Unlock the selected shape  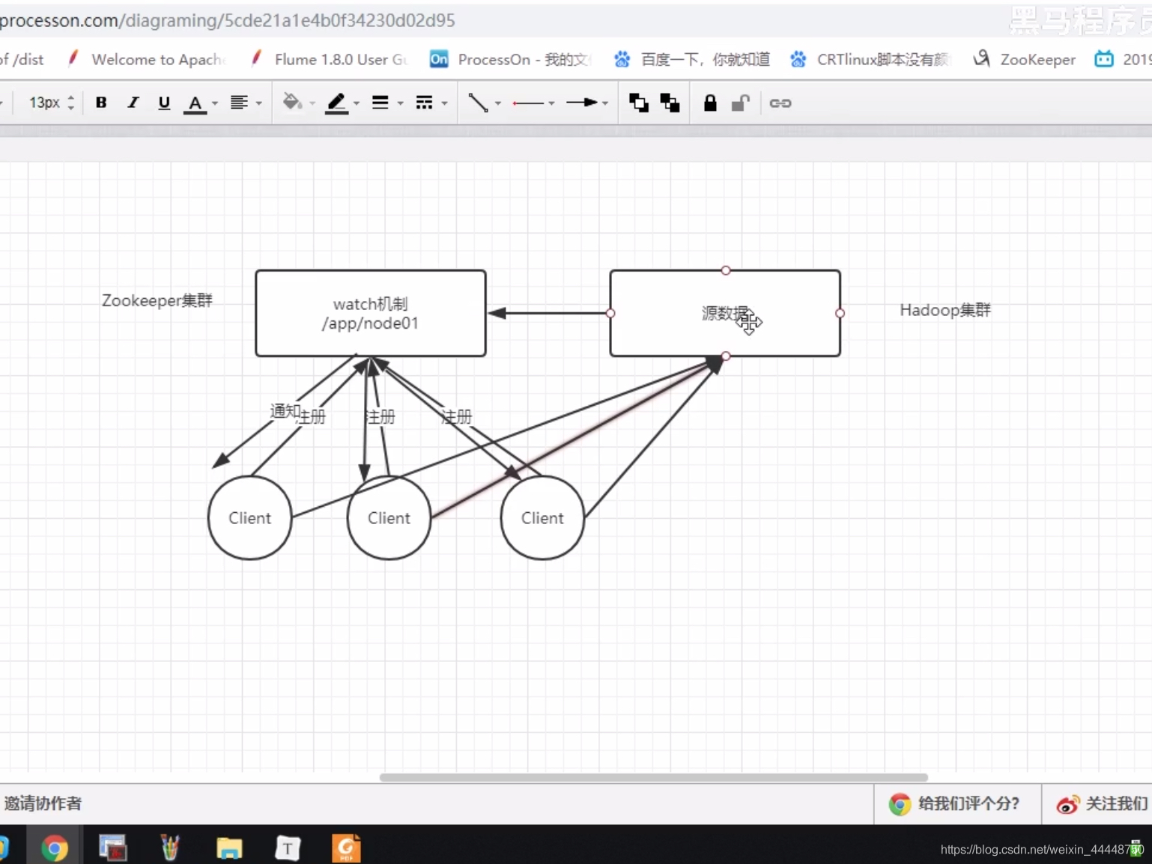point(740,103)
